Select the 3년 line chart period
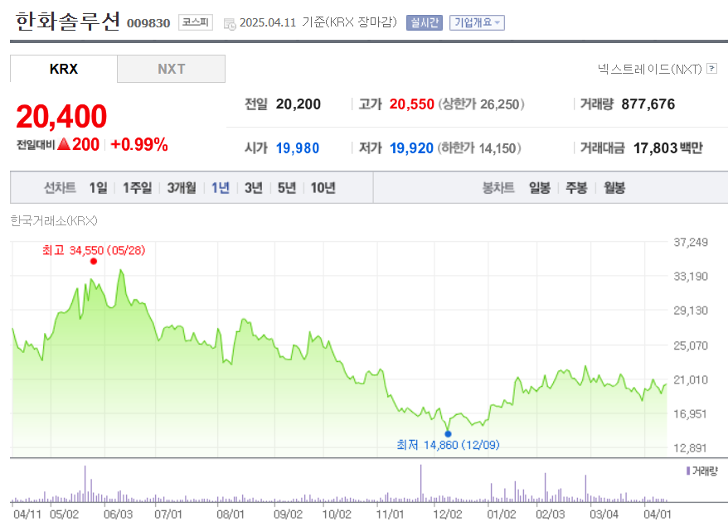The width and height of the screenshot is (728, 531). point(254,188)
